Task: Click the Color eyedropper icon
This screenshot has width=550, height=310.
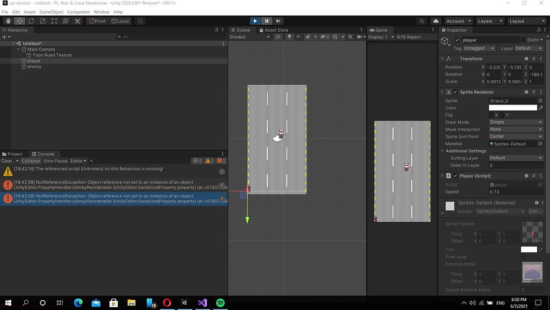Action: [x=541, y=108]
